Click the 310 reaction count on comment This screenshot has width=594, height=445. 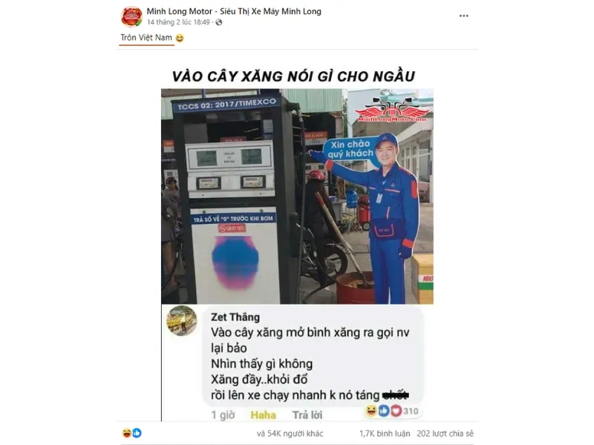tap(411, 412)
